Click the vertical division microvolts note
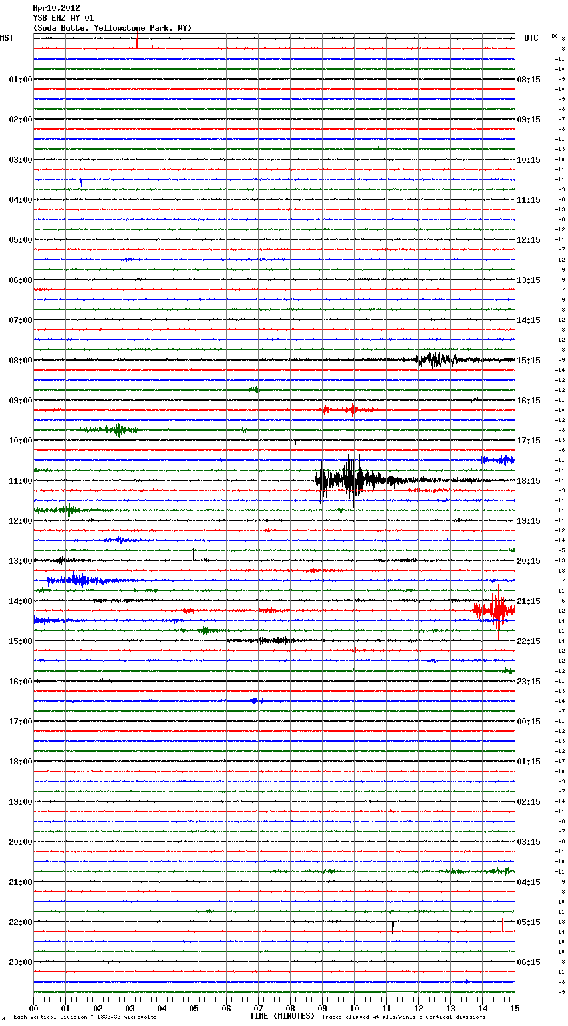 coord(85,1017)
